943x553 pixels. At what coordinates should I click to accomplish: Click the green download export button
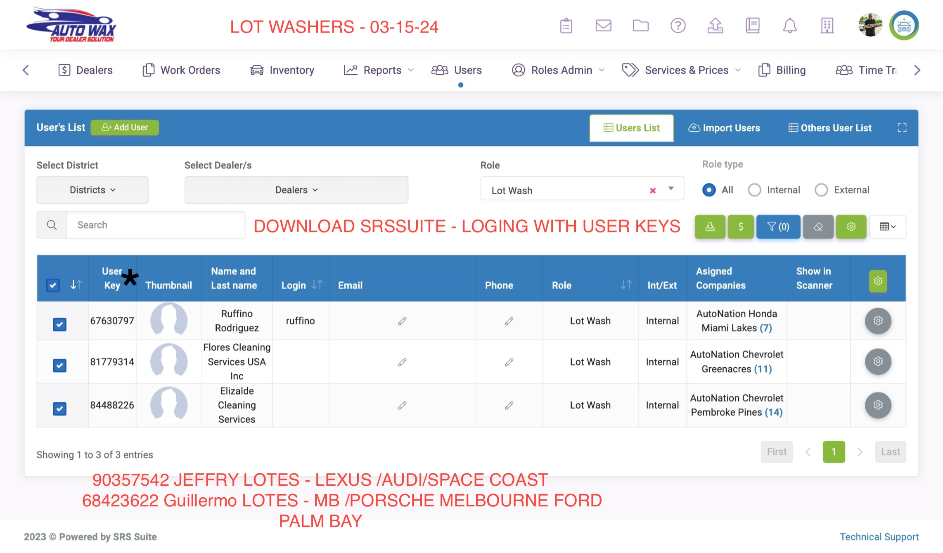pos(710,227)
